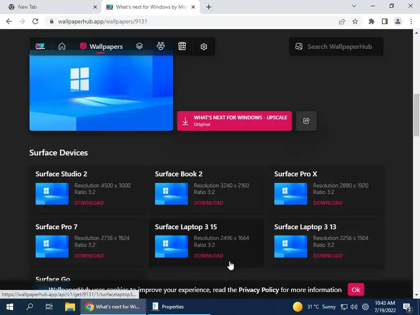
Task: Open Chrome's three-dot menu
Action: pos(411,21)
